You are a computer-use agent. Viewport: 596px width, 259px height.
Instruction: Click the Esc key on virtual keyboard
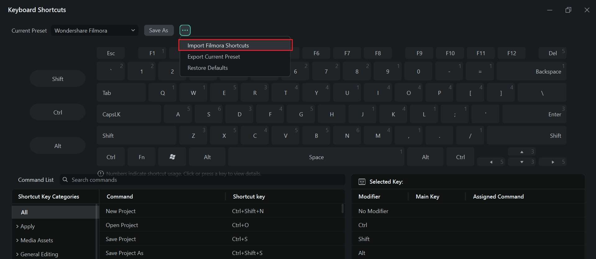point(111,53)
